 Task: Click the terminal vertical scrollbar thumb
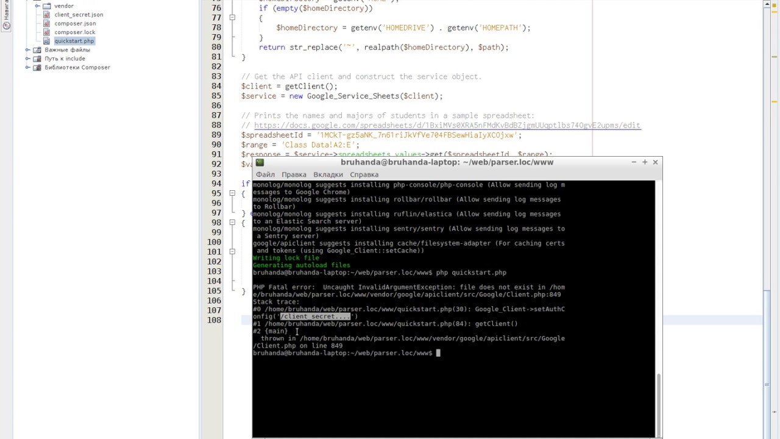pos(658,404)
